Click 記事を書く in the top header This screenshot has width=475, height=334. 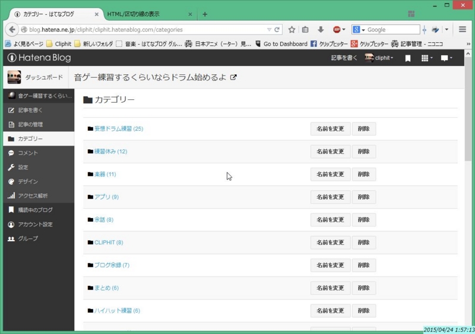(x=344, y=58)
